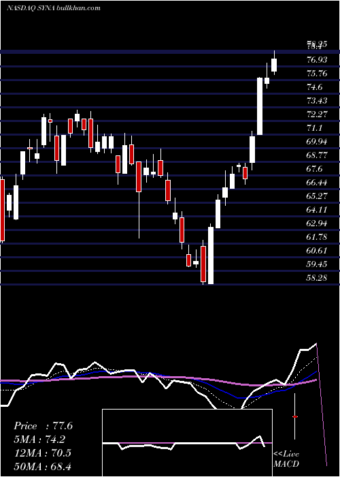Click the 76.93 price axis label
The height and width of the screenshot is (477, 340).
(317, 60)
